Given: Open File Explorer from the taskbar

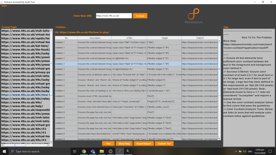Looking at the screenshot, I should tap(102, 151).
